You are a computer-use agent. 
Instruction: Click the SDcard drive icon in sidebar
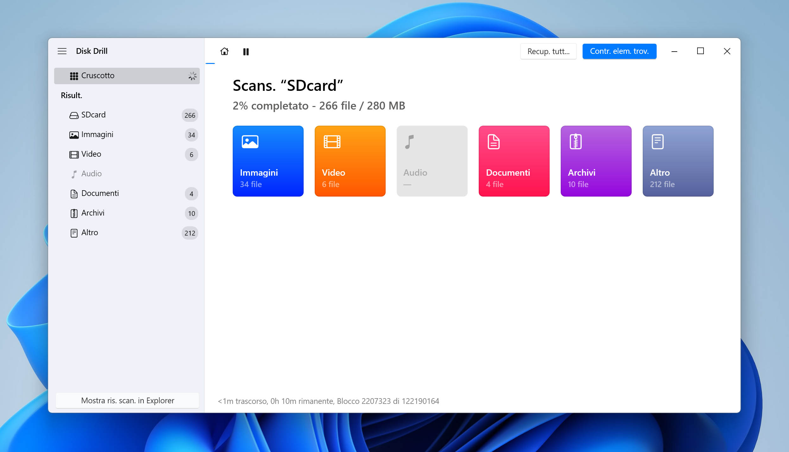(74, 116)
